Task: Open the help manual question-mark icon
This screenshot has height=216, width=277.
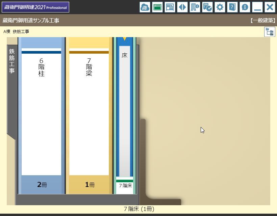Action: pyautogui.click(x=232, y=7)
